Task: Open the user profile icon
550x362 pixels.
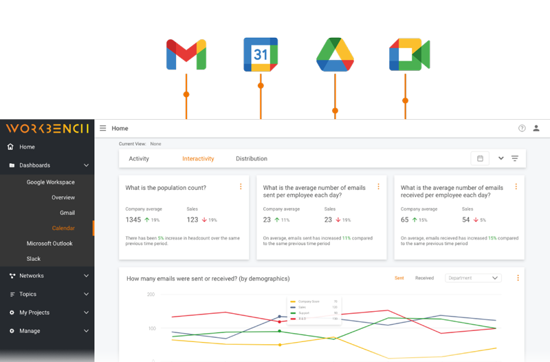Action: point(536,128)
